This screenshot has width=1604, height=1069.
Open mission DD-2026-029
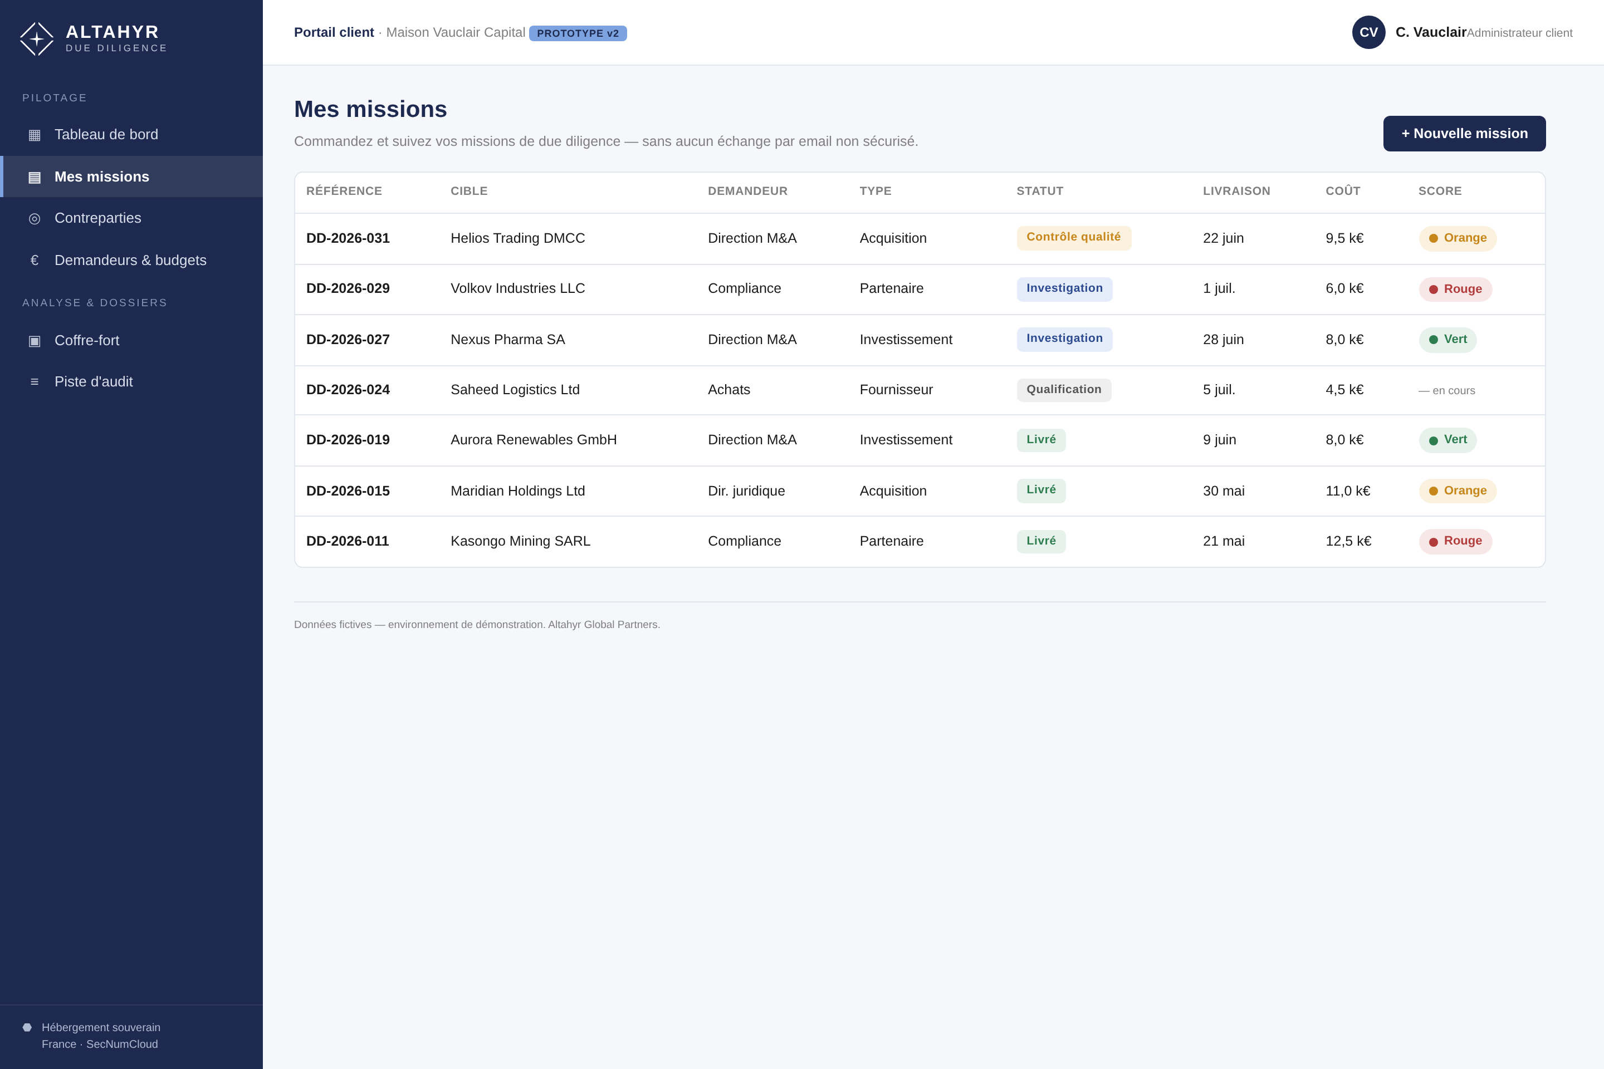click(348, 288)
